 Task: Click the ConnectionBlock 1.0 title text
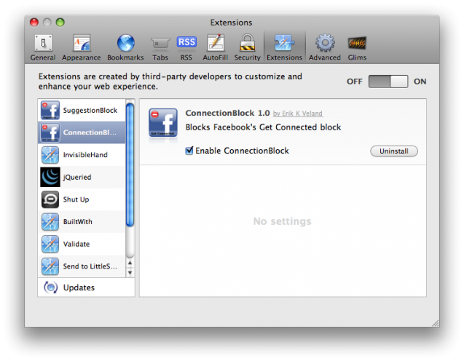(227, 114)
